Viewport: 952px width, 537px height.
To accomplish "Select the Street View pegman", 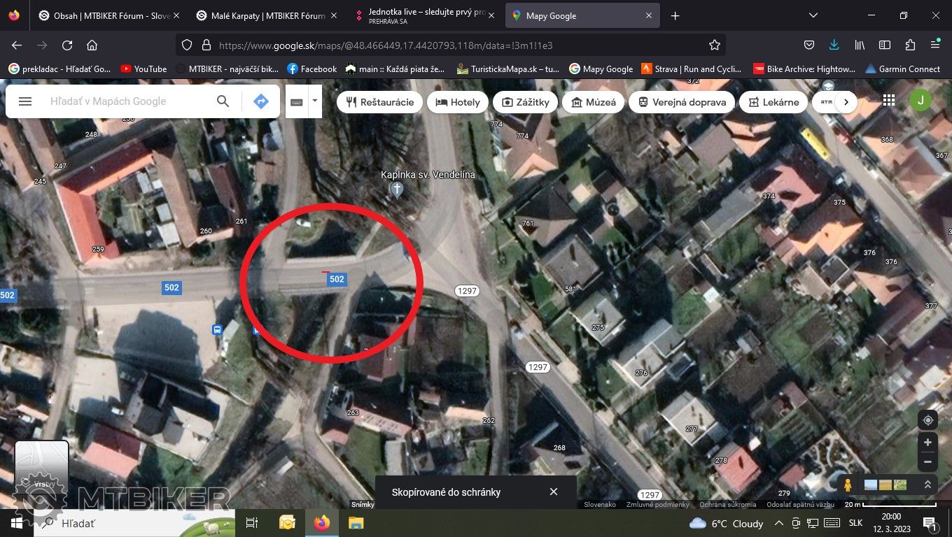I will pyautogui.click(x=848, y=485).
